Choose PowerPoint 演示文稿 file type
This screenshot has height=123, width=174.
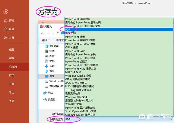coord(119,19)
